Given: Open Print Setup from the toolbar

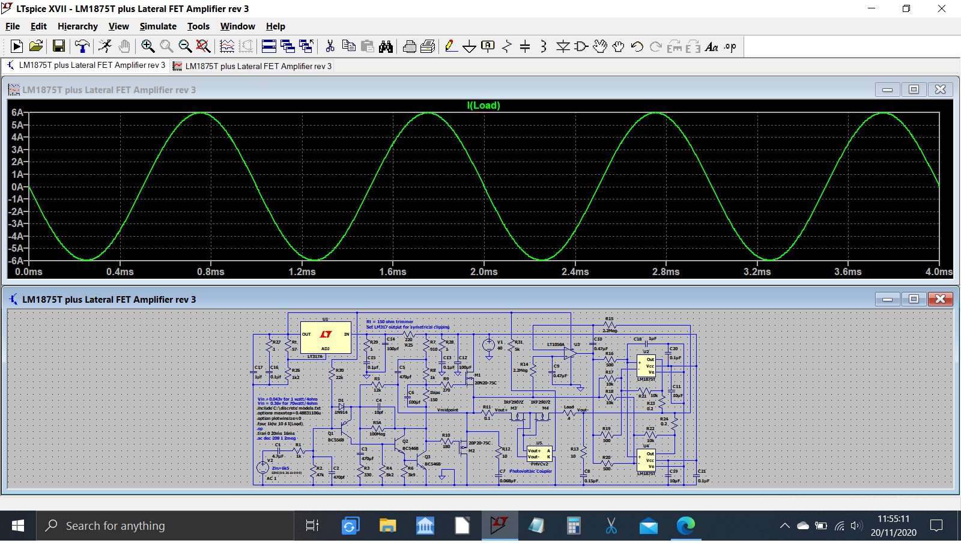Looking at the screenshot, I should [428, 46].
